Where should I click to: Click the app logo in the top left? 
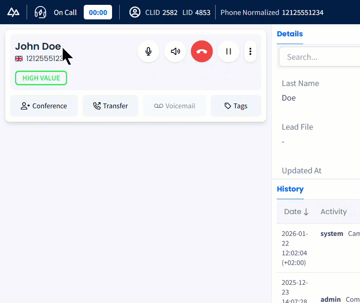[x=13, y=12]
